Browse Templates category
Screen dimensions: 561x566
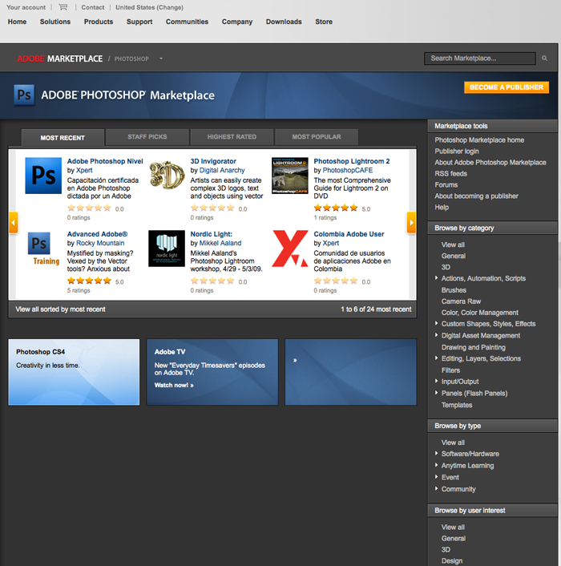point(457,405)
